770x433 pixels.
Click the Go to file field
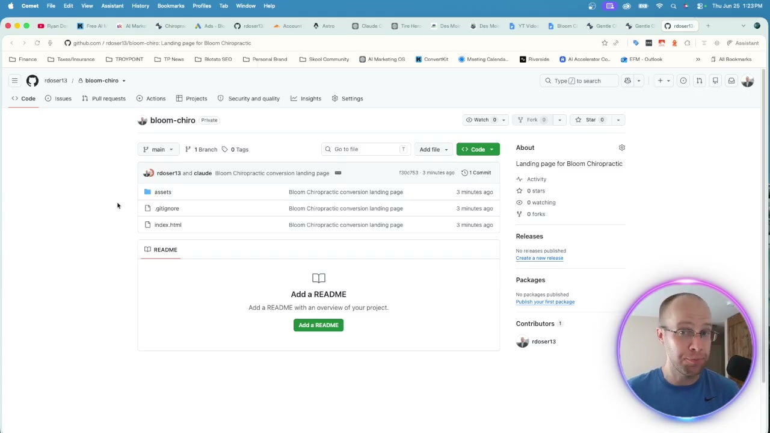366,149
